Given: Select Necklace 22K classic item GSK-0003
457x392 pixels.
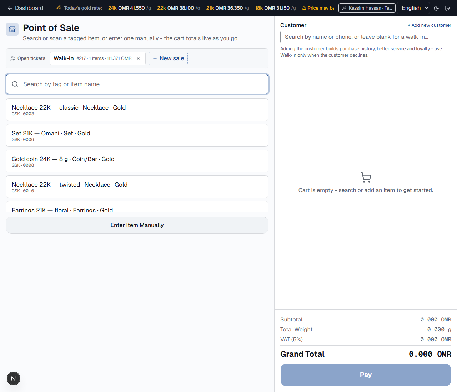Looking at the screenshot, I should click(x=137, y=110).
